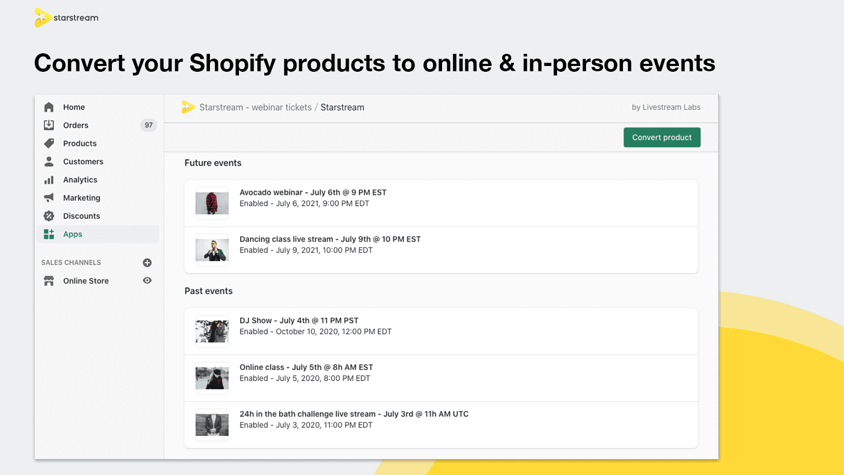Collapse the Past events section
844x475 pixels.
tap(208, 291)
